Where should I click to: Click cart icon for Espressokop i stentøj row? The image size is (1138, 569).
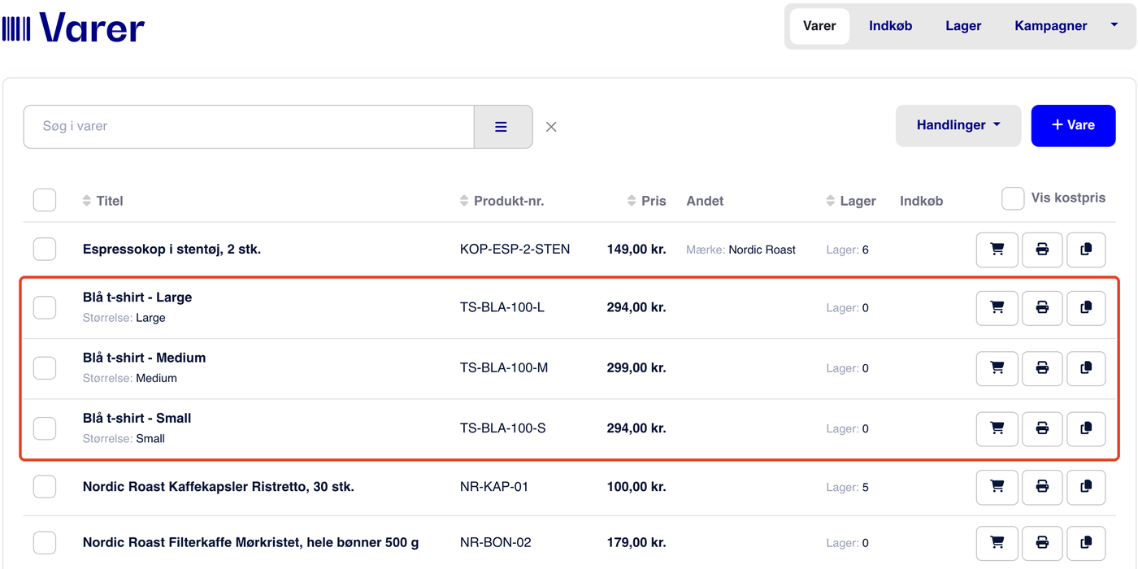(997, 250)
